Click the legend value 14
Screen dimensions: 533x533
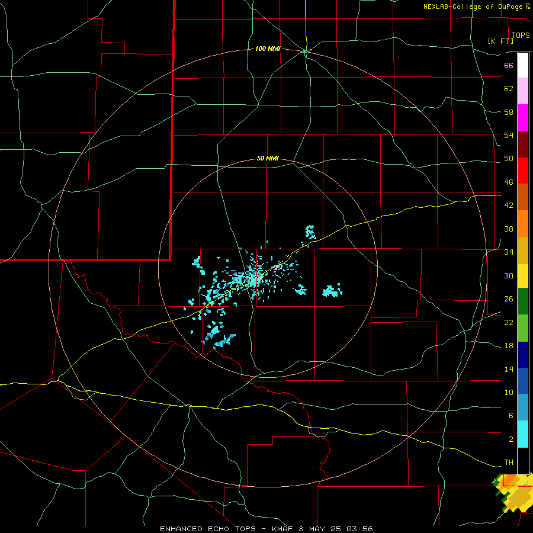coord(509,369)
